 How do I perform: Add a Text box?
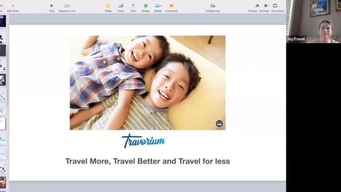point(133,8)
